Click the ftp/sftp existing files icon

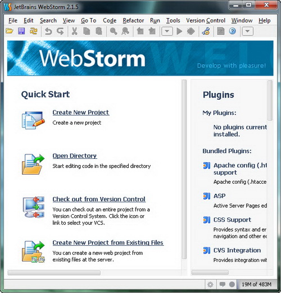(x=33, y=252)
